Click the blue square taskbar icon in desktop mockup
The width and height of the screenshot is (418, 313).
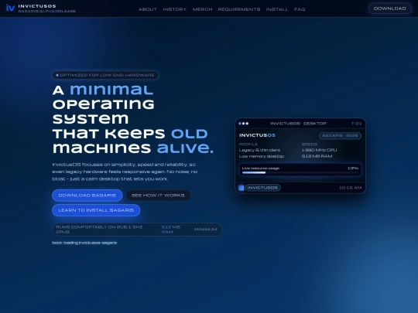pyautogui.click(x=242, y=188)
